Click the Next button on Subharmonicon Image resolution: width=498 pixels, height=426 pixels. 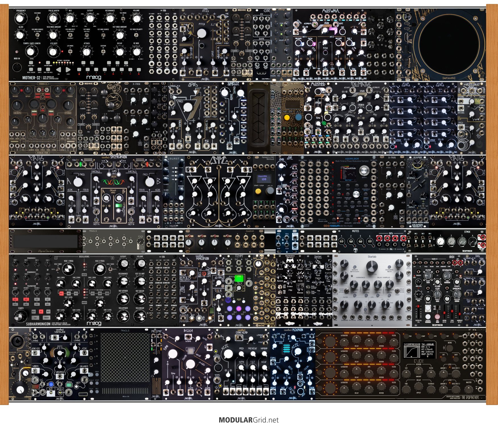click(x=48, y=312)
